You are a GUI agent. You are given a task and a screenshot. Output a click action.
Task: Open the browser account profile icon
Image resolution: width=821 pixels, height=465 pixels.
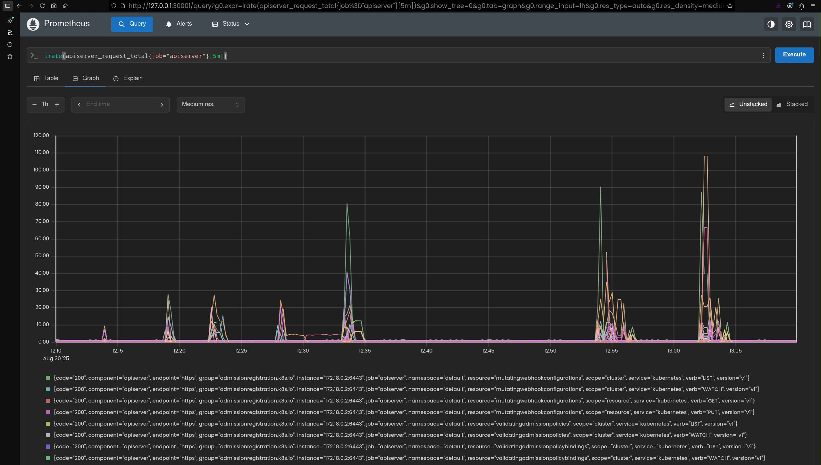790,6
